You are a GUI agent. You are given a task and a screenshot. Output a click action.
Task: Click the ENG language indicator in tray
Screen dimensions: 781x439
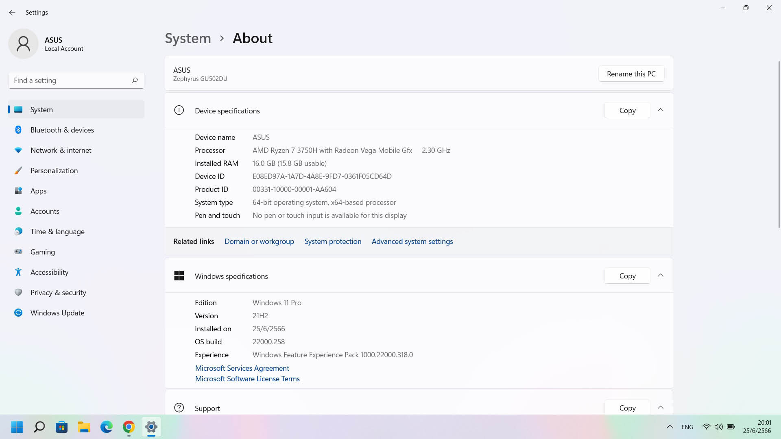coord(687,427)
